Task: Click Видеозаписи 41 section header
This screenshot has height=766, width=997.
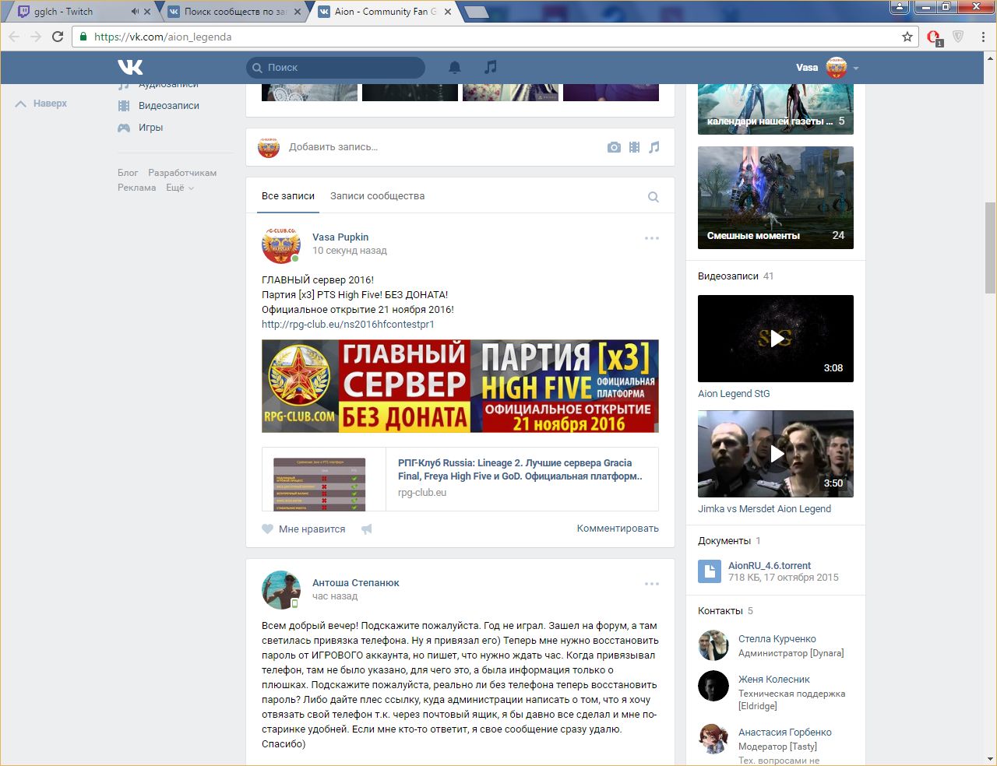Action: (x=736, y=276)
